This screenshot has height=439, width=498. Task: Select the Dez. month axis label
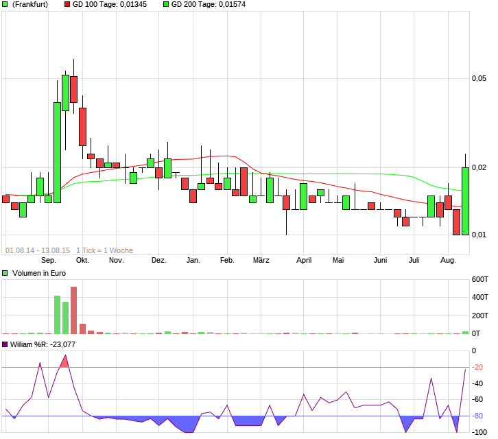pos(159,261)
